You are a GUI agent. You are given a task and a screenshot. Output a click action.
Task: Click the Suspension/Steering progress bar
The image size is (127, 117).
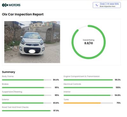[27, 95]
